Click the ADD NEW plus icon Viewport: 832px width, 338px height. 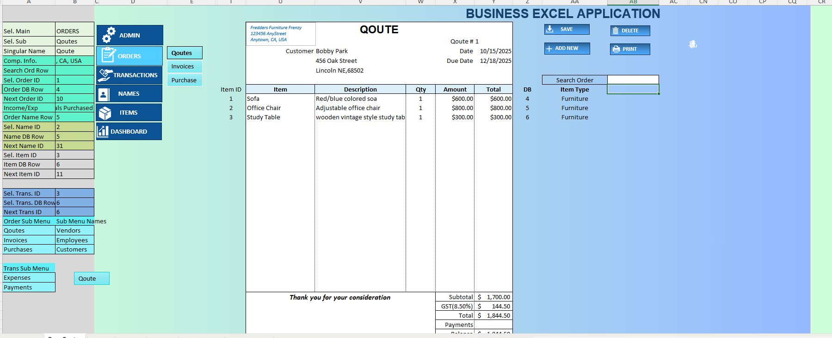549,49
